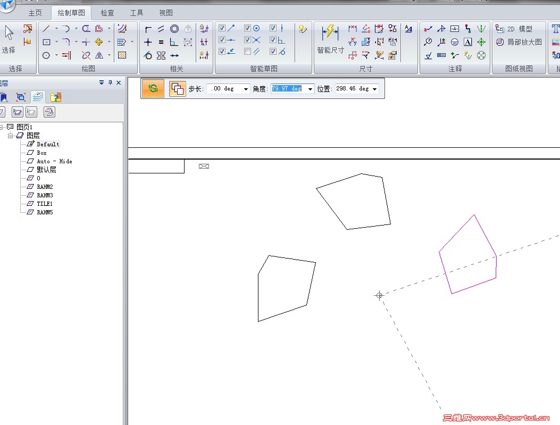
Task: Apply the Parallel relationship
Action: (x=161, y=29)
